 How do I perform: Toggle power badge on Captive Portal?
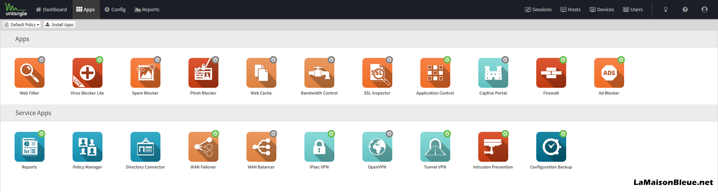pyautogui.click(x=505, y=59)
